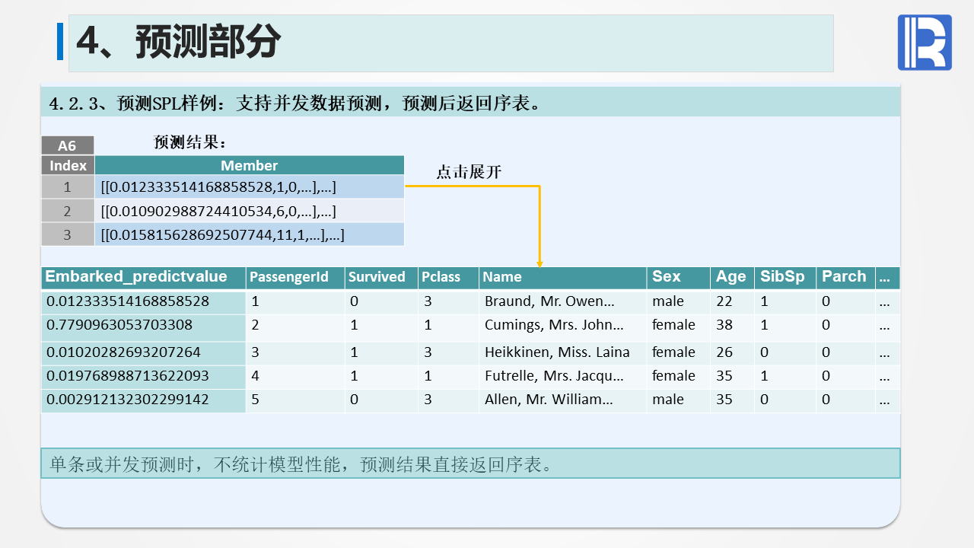Click the Parch column header

coord(845,277)
